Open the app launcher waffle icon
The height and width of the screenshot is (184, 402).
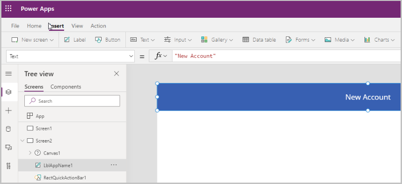click(8, 9)
